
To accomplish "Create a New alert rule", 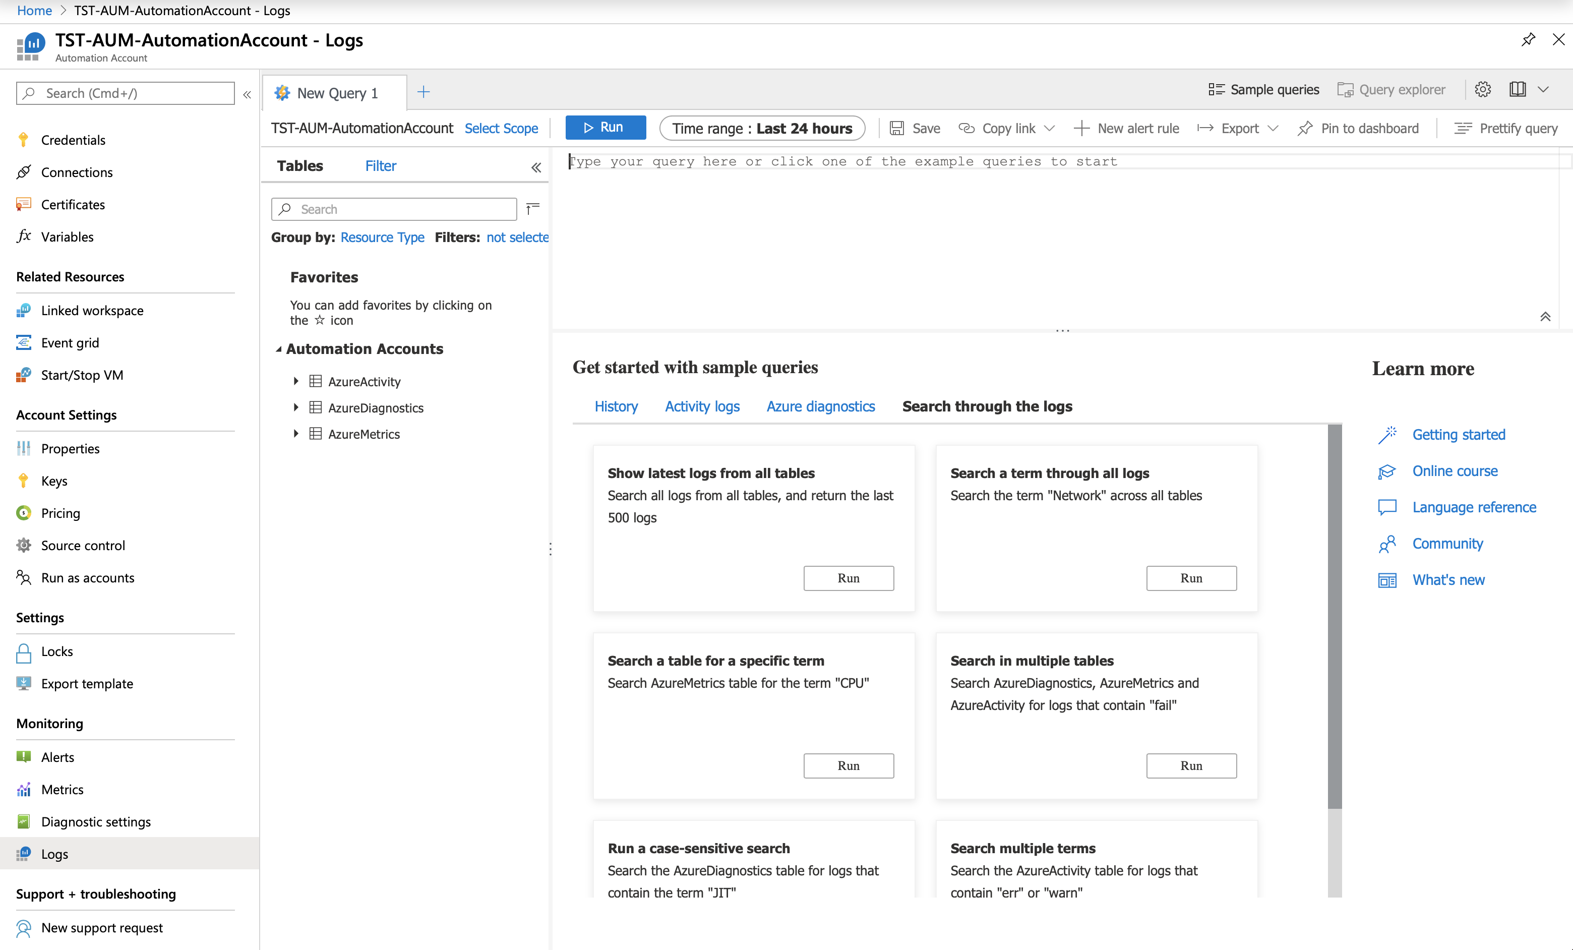I will [1126, 128].
